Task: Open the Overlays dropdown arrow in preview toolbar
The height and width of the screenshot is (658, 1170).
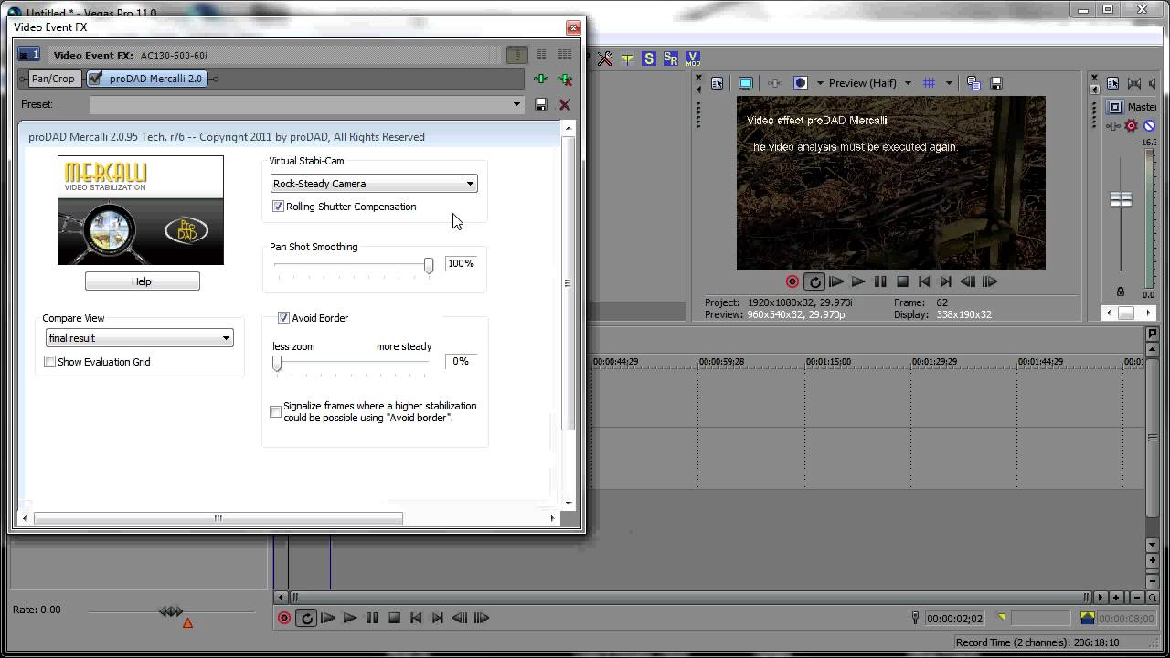Action: coord(949,83)
